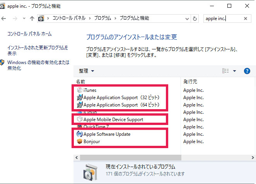Expand the address bar history dropdown

187,19
